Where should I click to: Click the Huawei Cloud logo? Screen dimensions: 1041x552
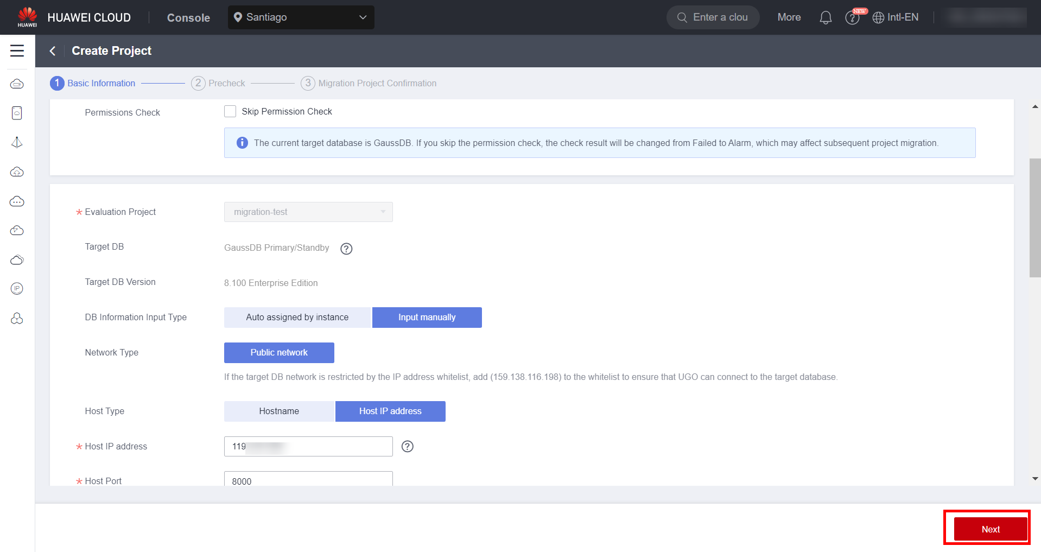click(27, 17)
